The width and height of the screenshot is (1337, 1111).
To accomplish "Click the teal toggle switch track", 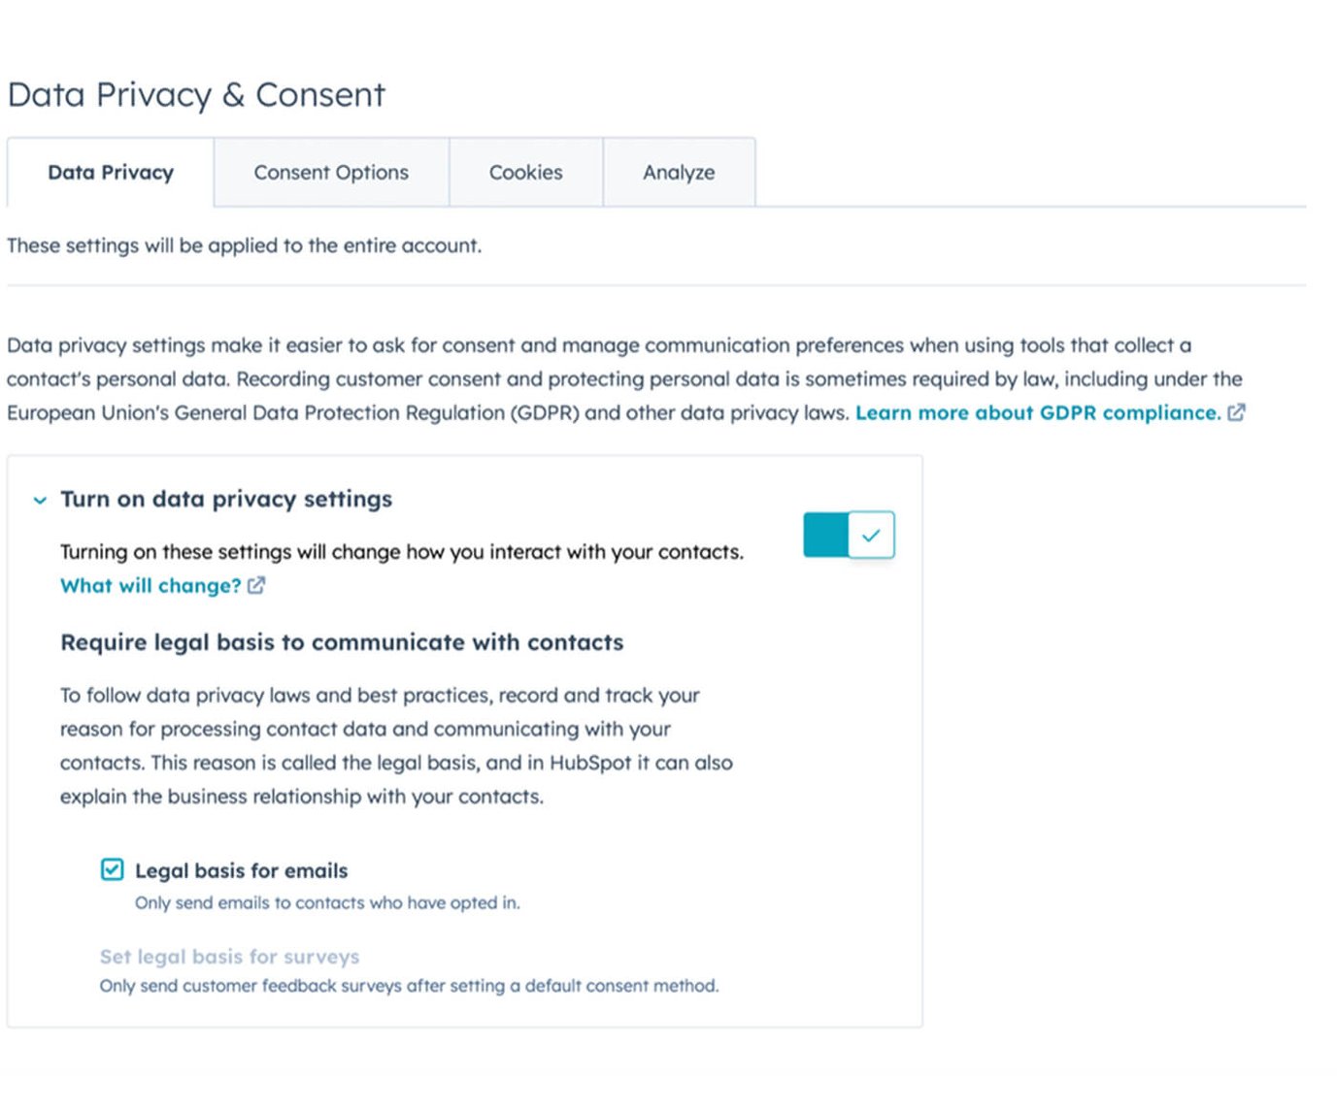I will [x=825, y=535].
